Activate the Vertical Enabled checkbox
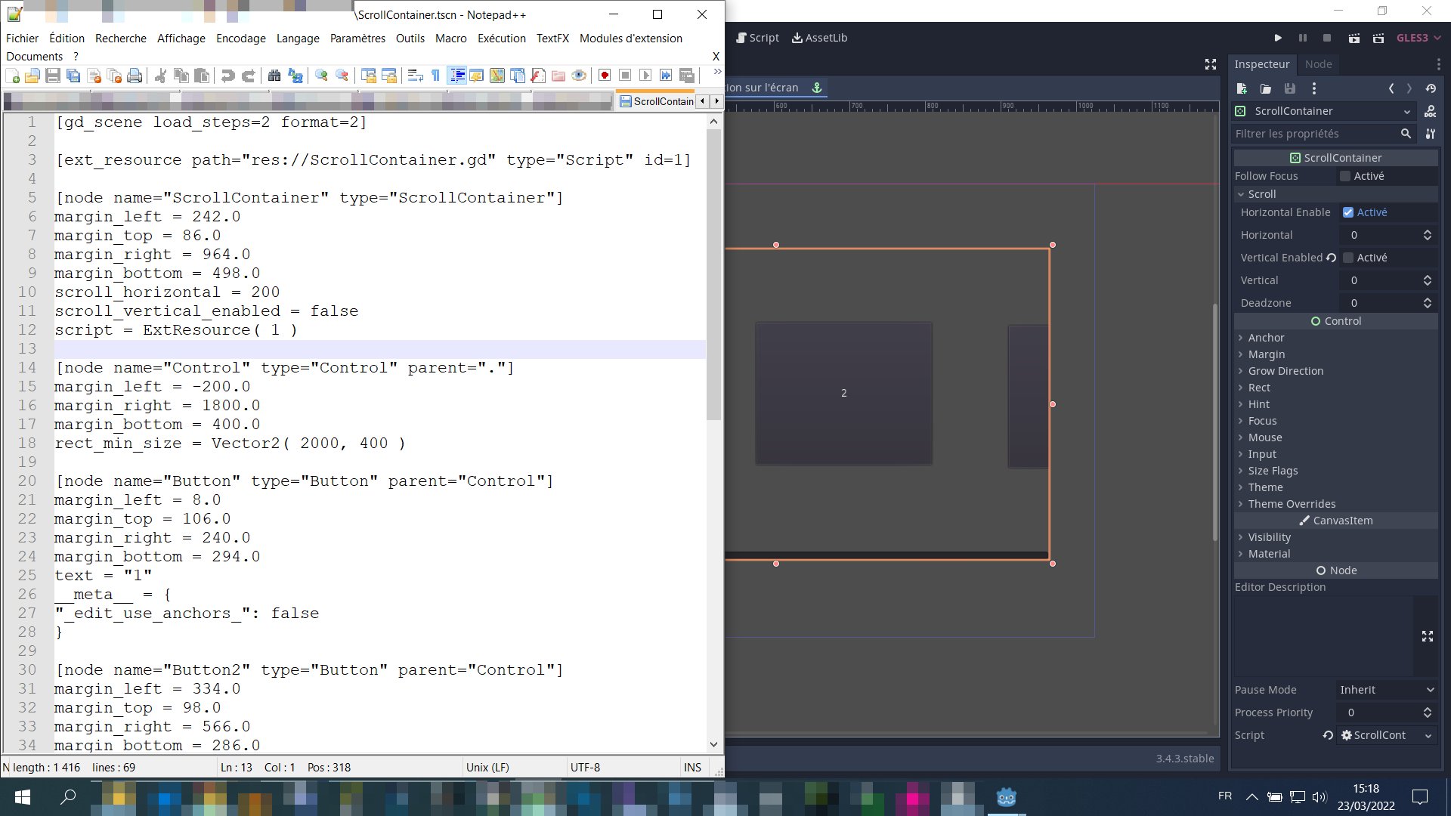Viewport: 1451px width, 816px height. coord(1349,258)
